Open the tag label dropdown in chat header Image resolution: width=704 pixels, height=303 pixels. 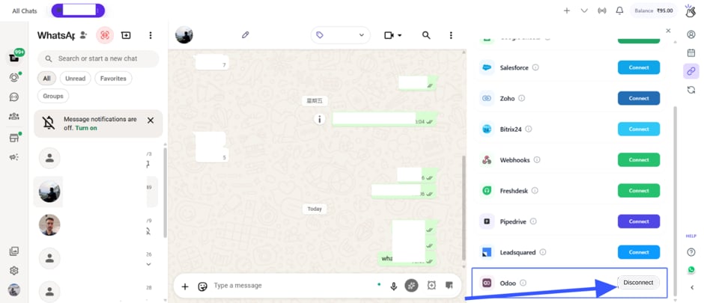(340, 35)
